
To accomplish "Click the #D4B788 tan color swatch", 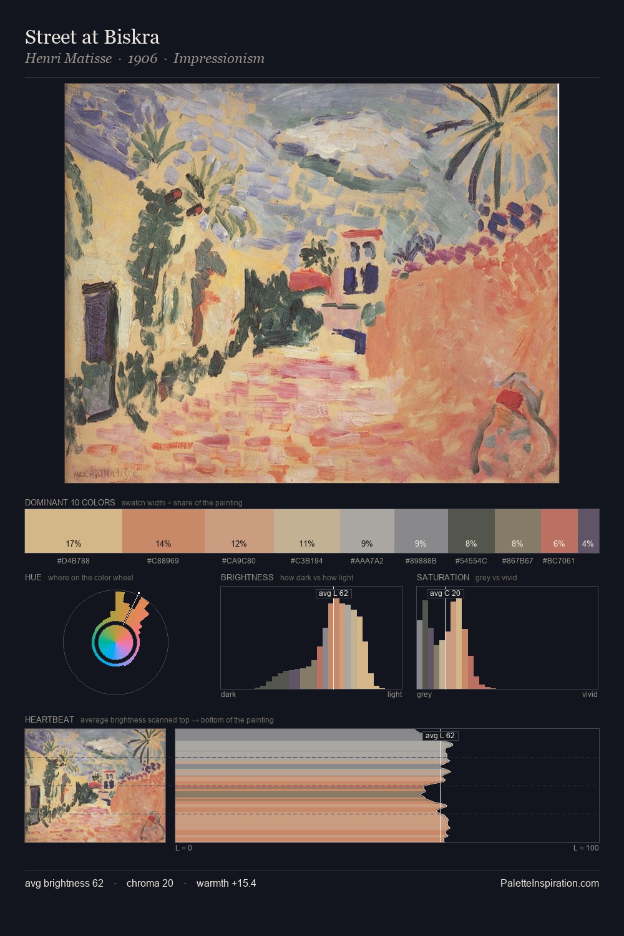I will click(x=74, y=531).
